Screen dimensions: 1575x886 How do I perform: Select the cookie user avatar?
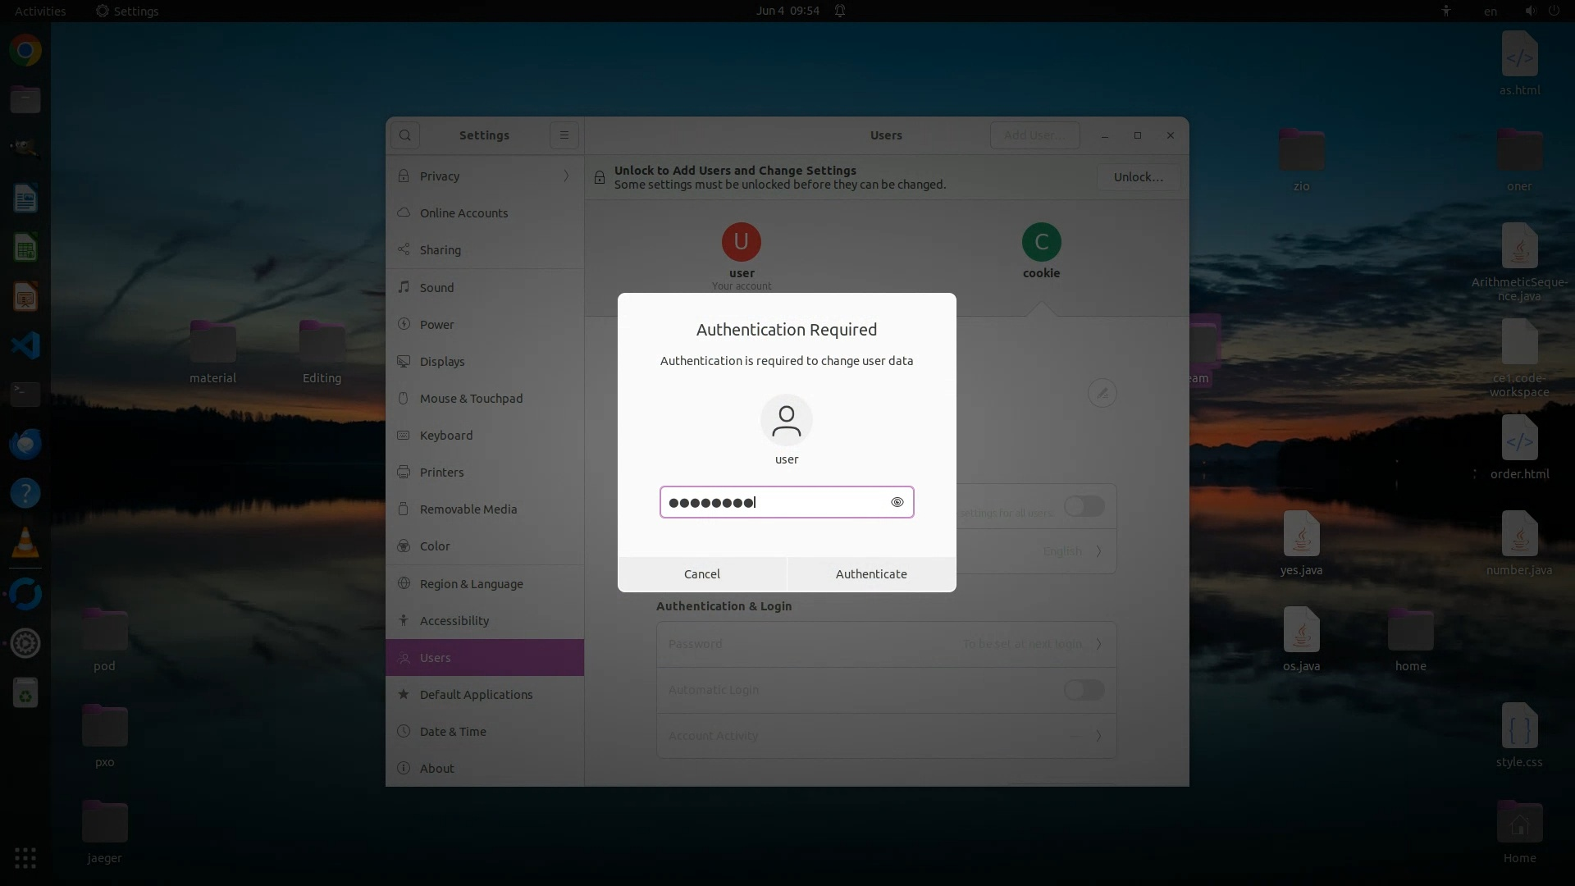point(1041,242)
